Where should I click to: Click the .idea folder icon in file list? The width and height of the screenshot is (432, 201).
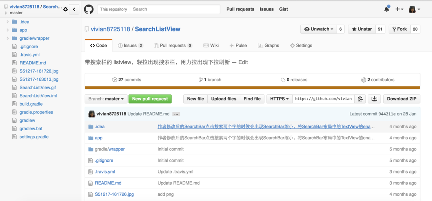pos(91,126)
